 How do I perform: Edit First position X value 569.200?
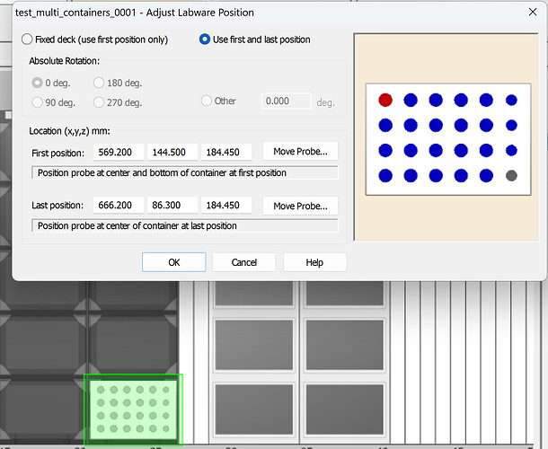tap(119, 153)
